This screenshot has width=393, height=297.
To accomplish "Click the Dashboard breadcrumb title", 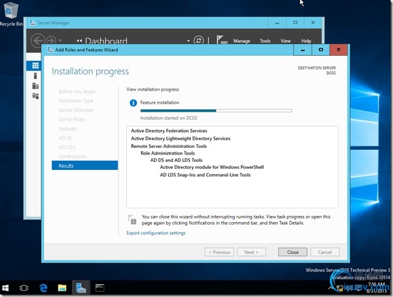I will coord(106,41).
